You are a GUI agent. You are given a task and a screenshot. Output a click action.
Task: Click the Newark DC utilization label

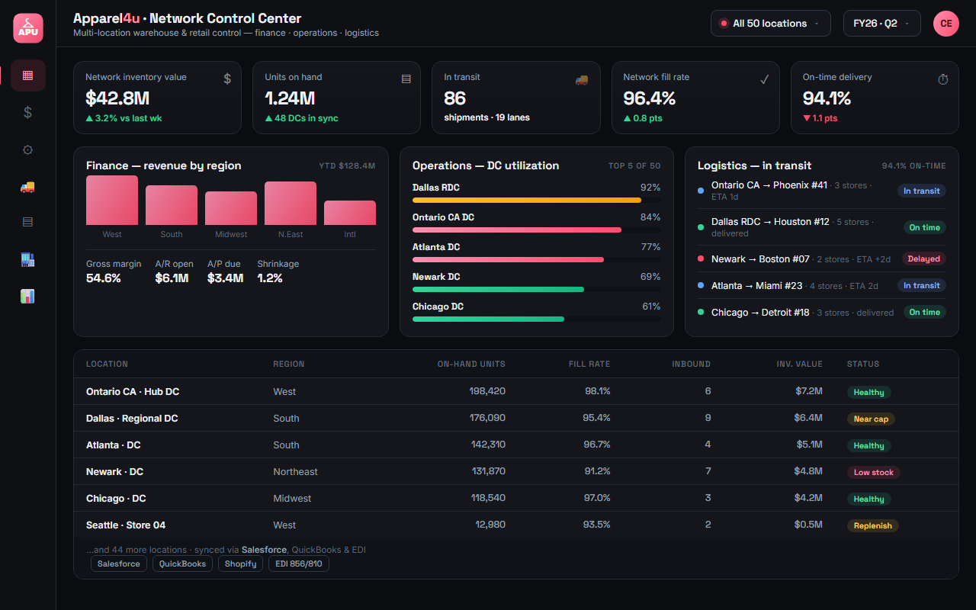click(436, 277)
